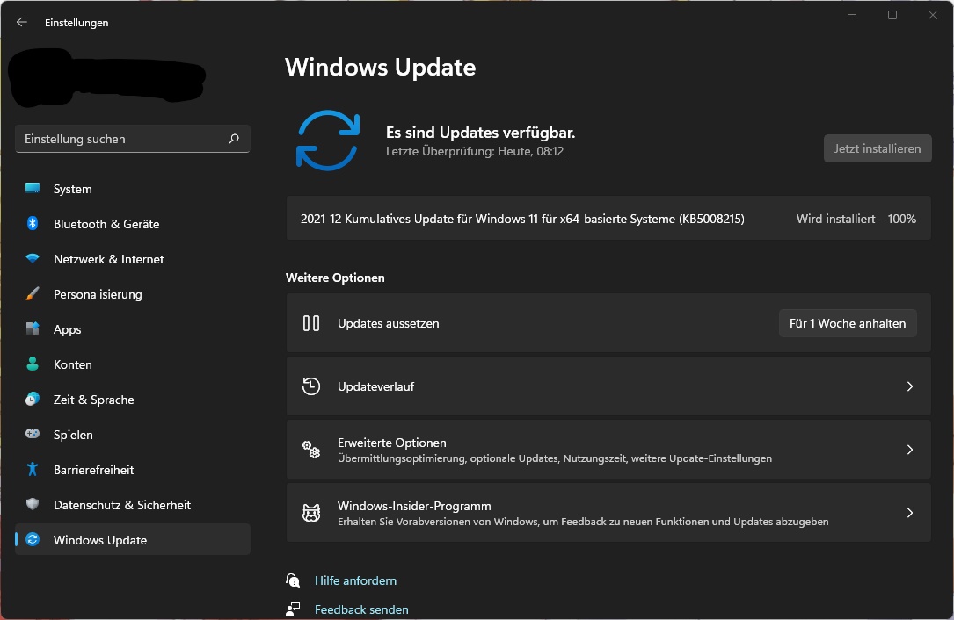Screen dimensions: 954x620
Task: Click the help chat bubble icon
Action: 293,580
